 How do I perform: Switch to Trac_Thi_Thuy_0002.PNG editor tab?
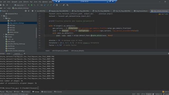[123, 11]
